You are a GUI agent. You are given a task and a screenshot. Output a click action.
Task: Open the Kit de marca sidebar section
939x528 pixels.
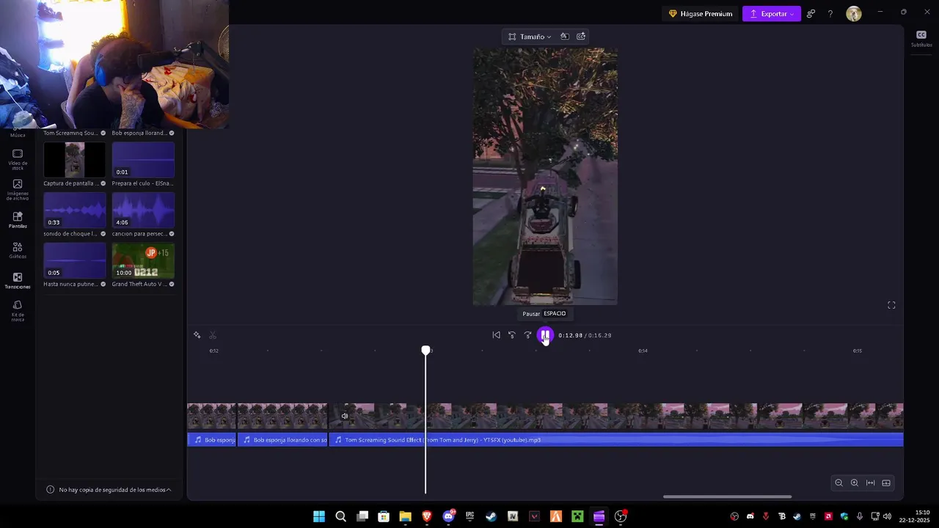pyautogui.click(x=18, y=311)
